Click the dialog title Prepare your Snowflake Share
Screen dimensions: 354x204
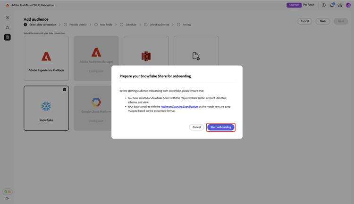coord(155,76)
